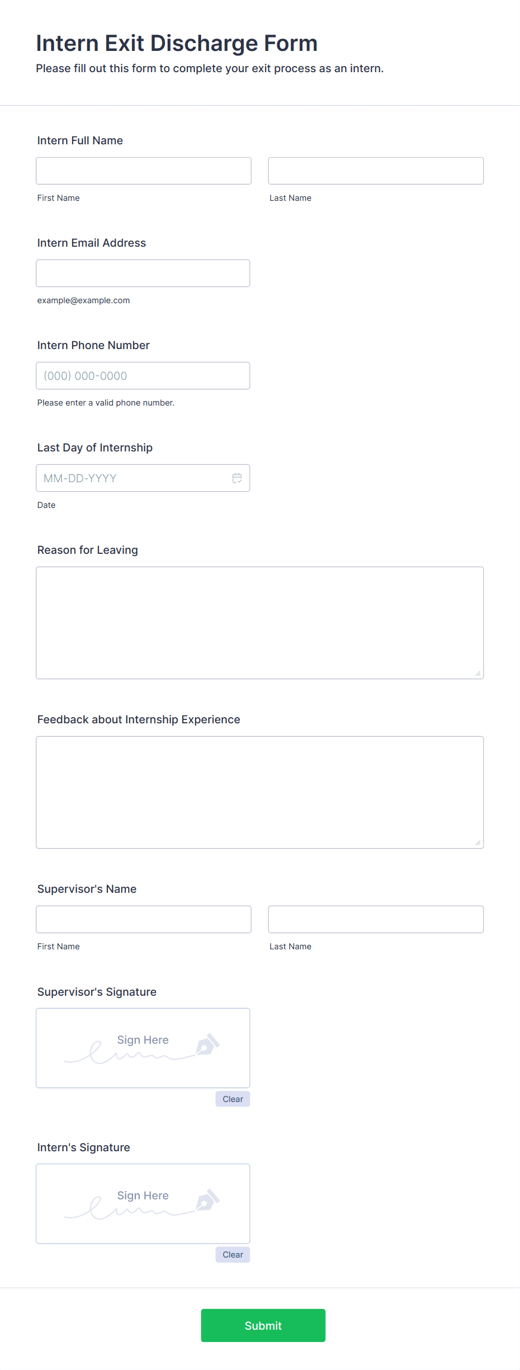Click resize grip of Reason for Leaving box
The height and width of the screenshot is (1370, 520).
coord(478,674)
